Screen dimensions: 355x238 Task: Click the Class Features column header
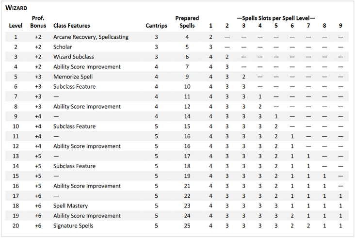pos(71,26)
